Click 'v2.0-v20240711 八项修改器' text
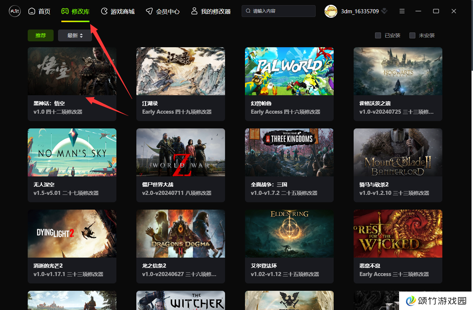Viewport: 473px width, 310px height. (177, 193)
